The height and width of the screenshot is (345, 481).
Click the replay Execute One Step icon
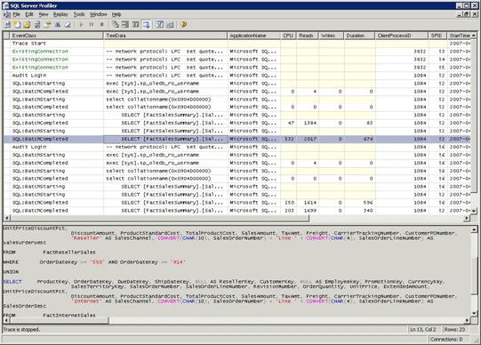click(115, 25)
